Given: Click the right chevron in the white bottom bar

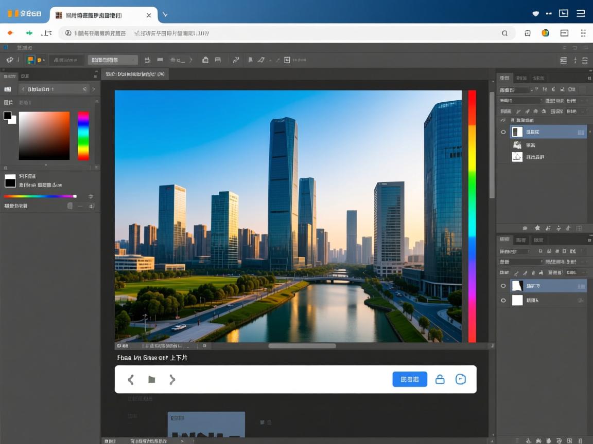Looking at the screenshot, I should coord(172,380).
